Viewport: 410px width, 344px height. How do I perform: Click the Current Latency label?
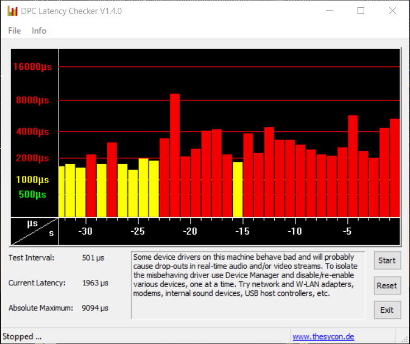(x=37, y=283)
